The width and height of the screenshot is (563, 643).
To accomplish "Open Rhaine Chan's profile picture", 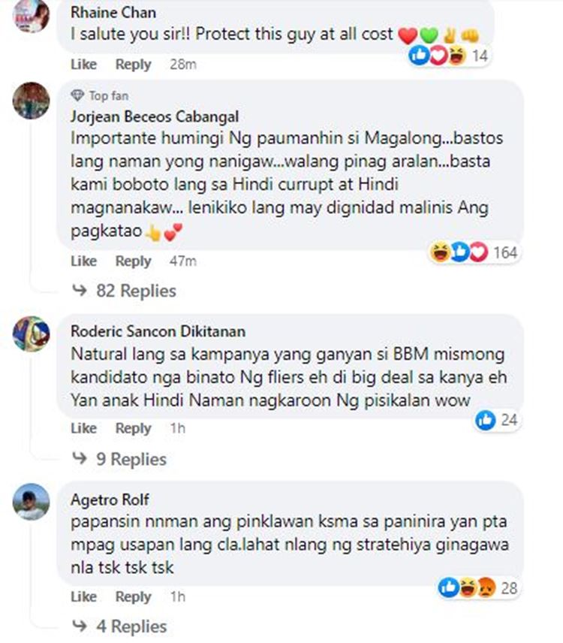I will point(31,14).
